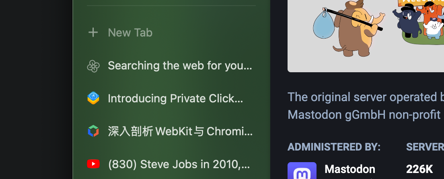Click the sidebar divider above New Tab
The height and width of the screenshot is (179, 444).
[x=171, y=6]
